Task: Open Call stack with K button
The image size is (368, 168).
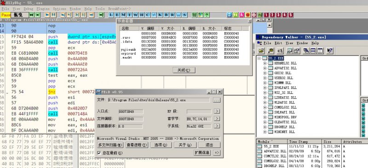Action: click(x=160, y=15)
